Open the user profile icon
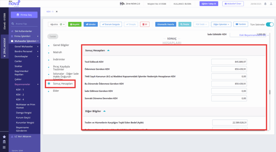The height and width of the screenshot is (152, 276). click(x=271, y=4)
